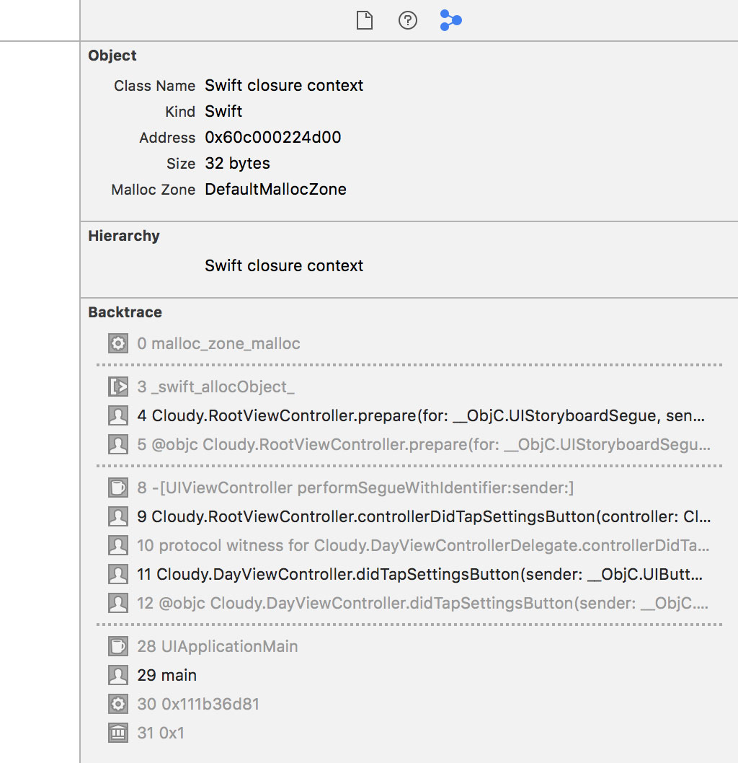Expand hidden frames below malloc_zone_malloc
Screen dimensions: 738x763
(409, 365)
